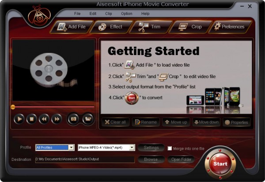Open the Crop tool
The height and width of the screenshot is (182, 265).
tap(190, 26)
